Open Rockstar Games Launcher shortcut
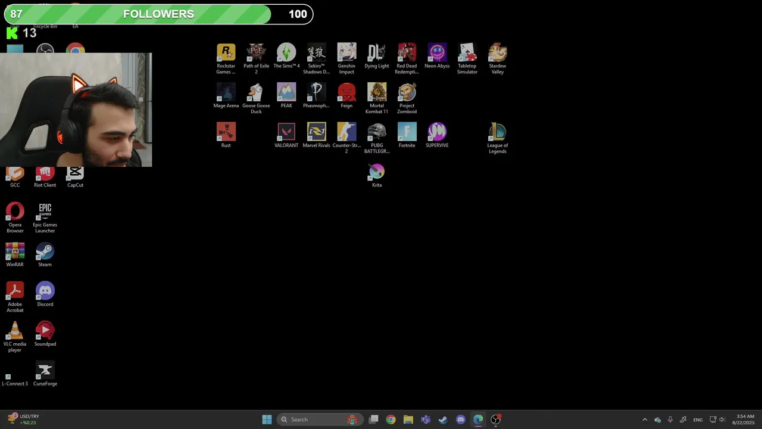Image resolution: width=762 pixels, height=429 pixels. tap(226, 58)
